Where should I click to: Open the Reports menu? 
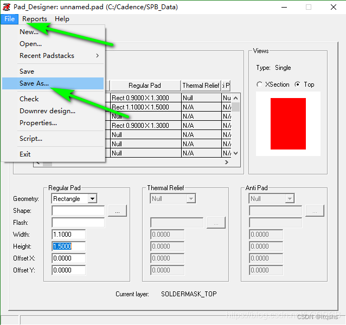point(35,19)
